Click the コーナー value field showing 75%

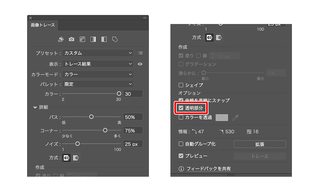click(133, 130)
